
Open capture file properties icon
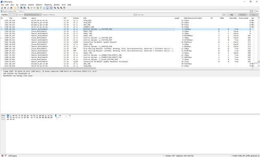tap(5, 156)
